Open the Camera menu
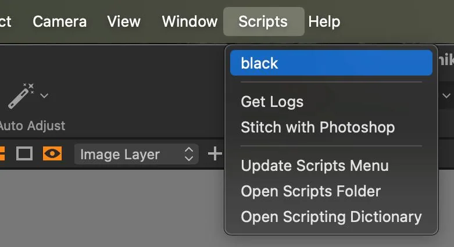 click(60, 22)
